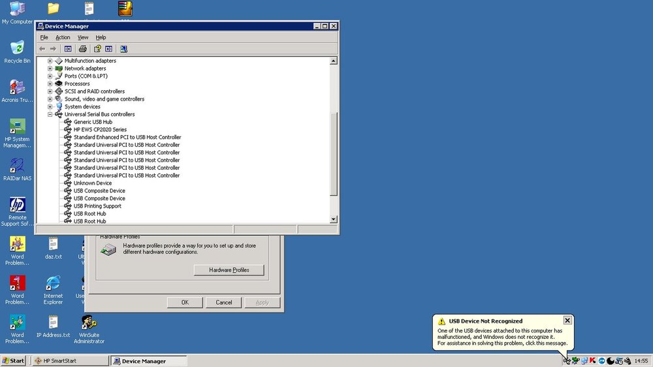Select the Network adapters category label
Image resolution: width=653 pixels, height=367 pixels.
tap(85, 69)
